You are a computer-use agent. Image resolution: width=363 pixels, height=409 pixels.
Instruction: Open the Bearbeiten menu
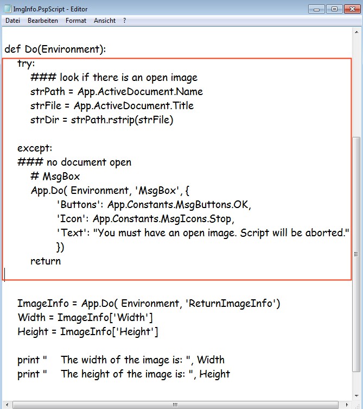pos(43,21)
